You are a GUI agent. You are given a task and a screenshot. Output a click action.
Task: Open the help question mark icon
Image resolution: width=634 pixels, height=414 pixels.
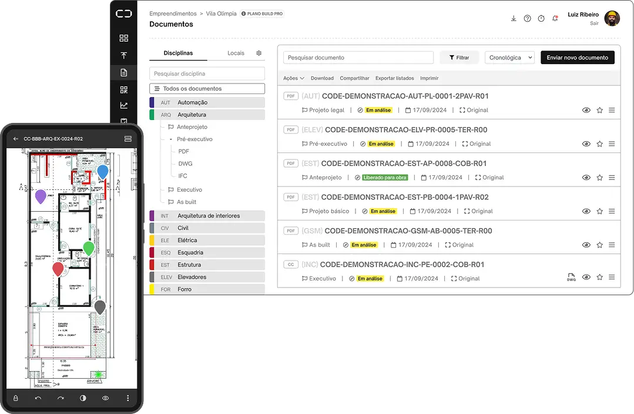527,18
